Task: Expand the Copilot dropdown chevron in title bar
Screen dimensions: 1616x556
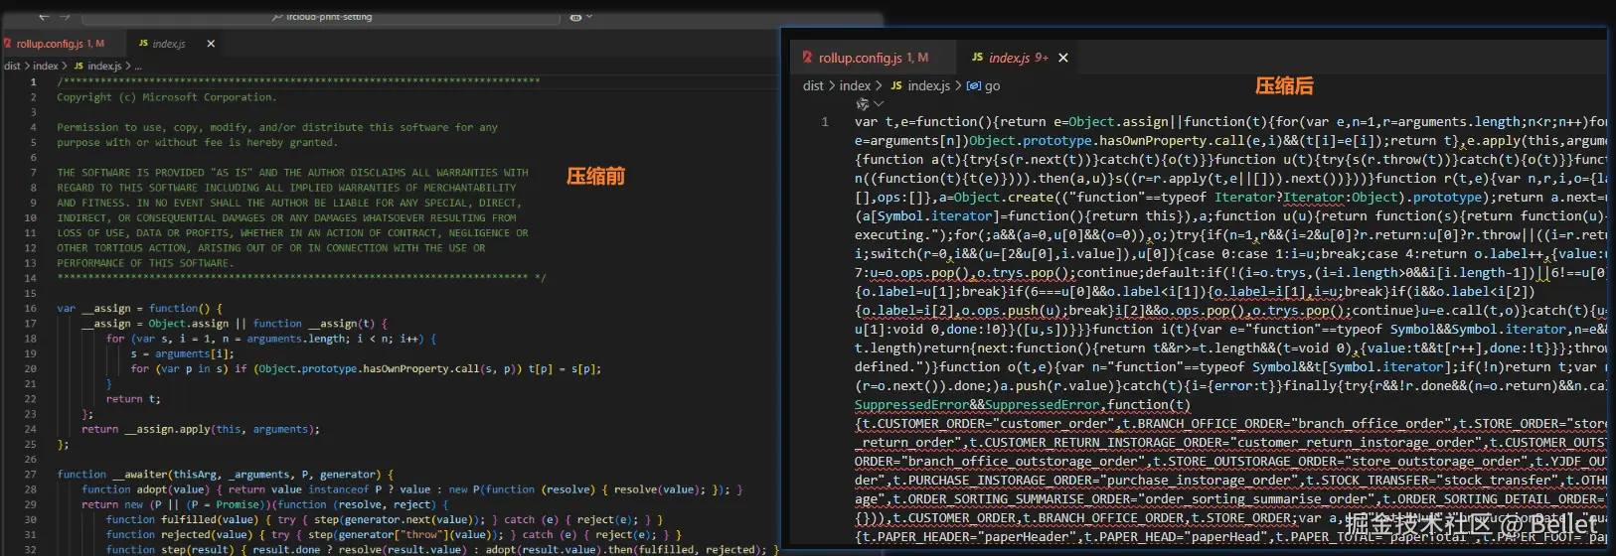Action: [589, 17]
